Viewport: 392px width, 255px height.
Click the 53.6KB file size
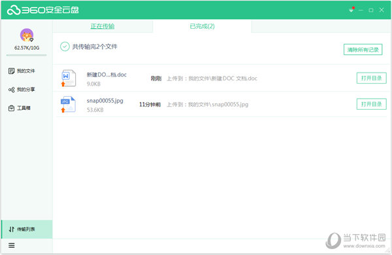pyautogui.click(x=95, y=110)
